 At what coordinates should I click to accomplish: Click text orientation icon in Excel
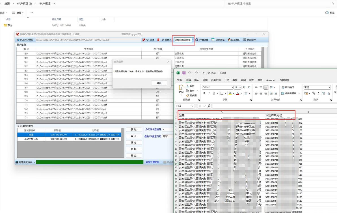point(271,87)
